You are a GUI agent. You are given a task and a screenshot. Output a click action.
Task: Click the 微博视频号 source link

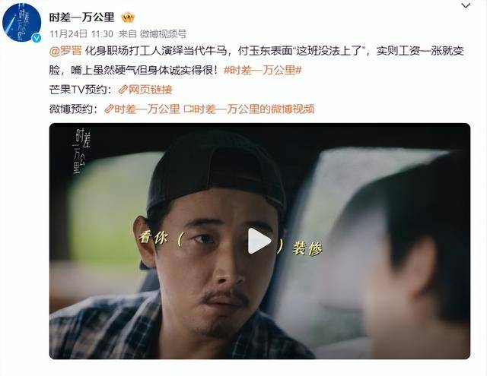(163, 33)
